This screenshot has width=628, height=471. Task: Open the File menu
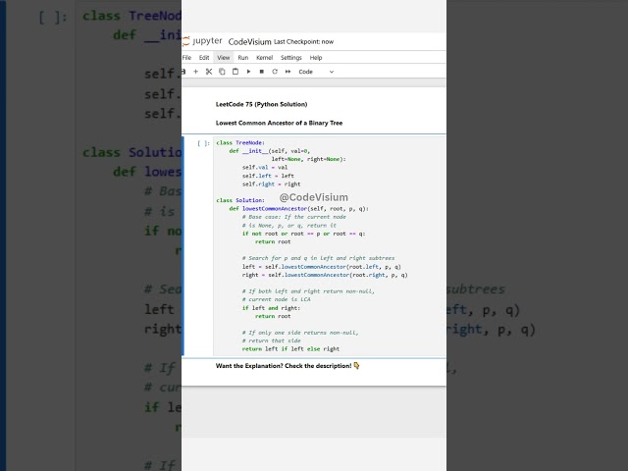[186, 58]
